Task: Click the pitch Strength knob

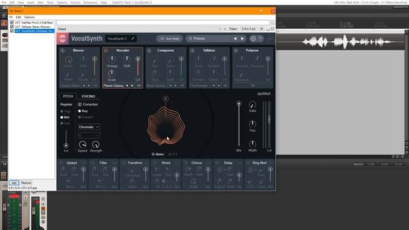Action: coord(96,144)
